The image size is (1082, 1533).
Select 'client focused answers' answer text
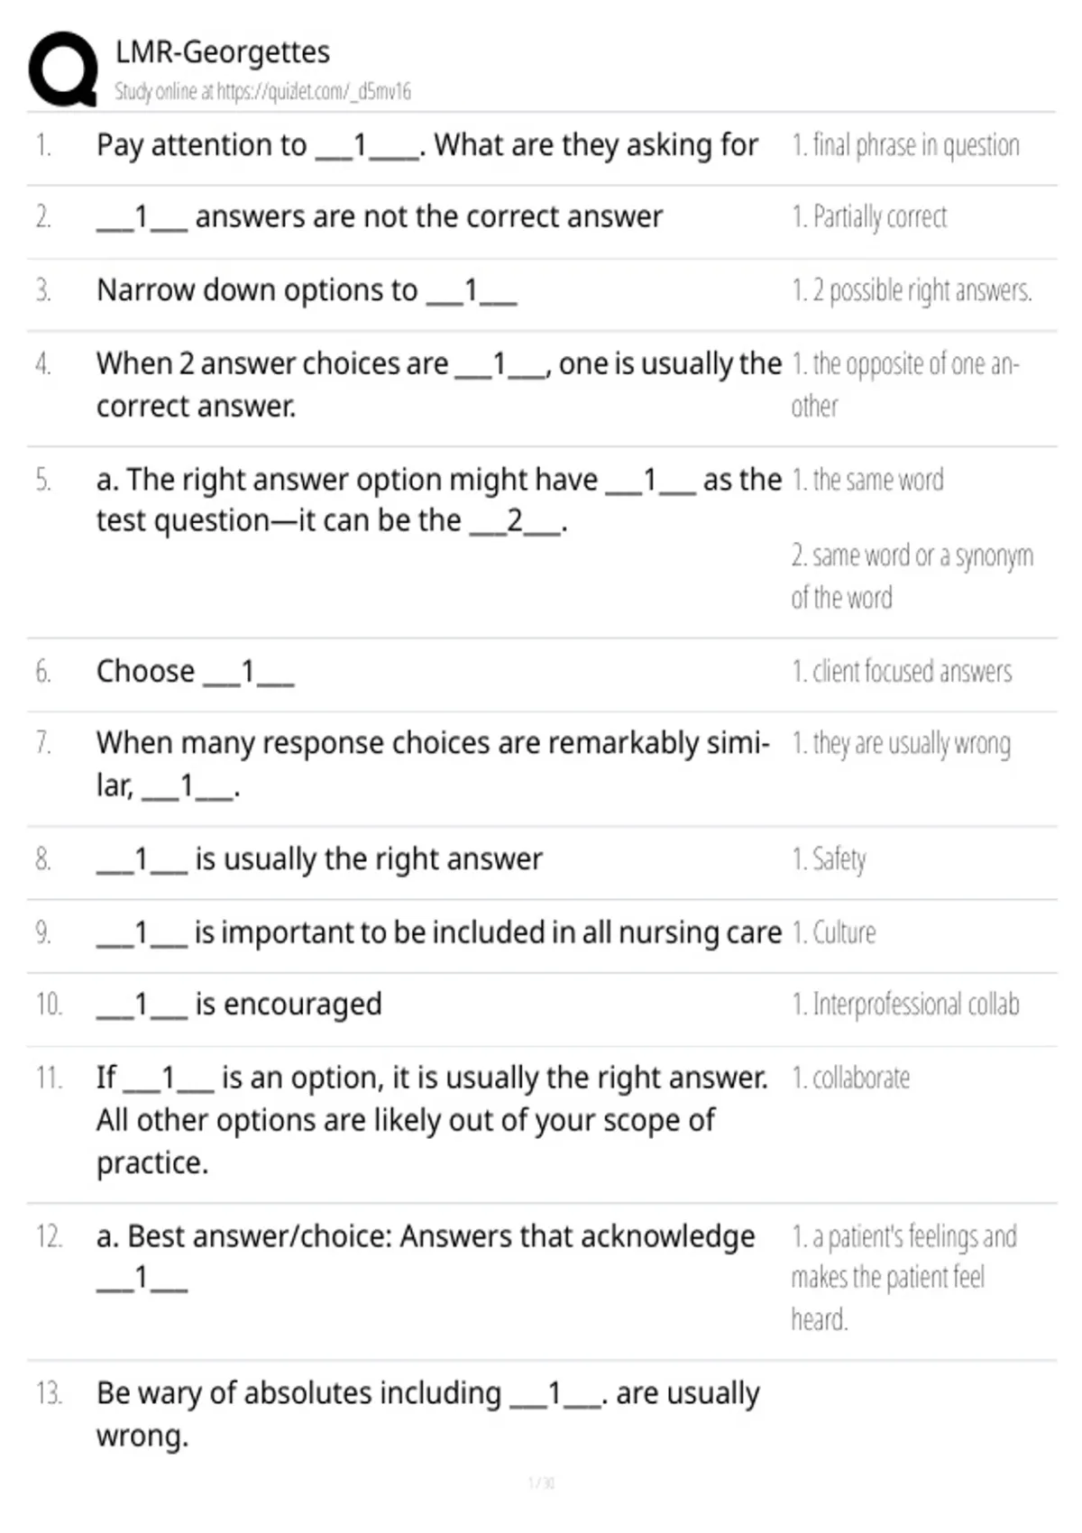coord(902,672)
